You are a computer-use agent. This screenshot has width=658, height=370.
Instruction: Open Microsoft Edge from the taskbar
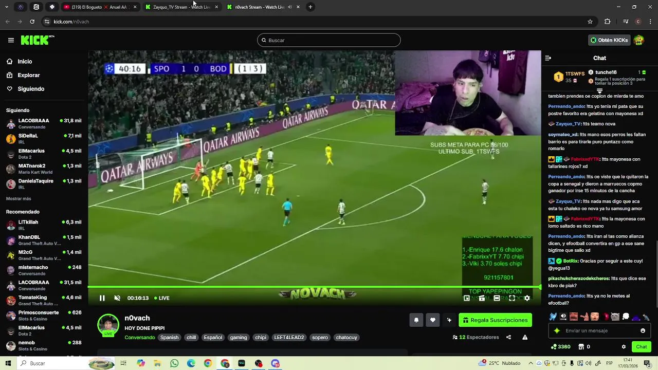191,363
